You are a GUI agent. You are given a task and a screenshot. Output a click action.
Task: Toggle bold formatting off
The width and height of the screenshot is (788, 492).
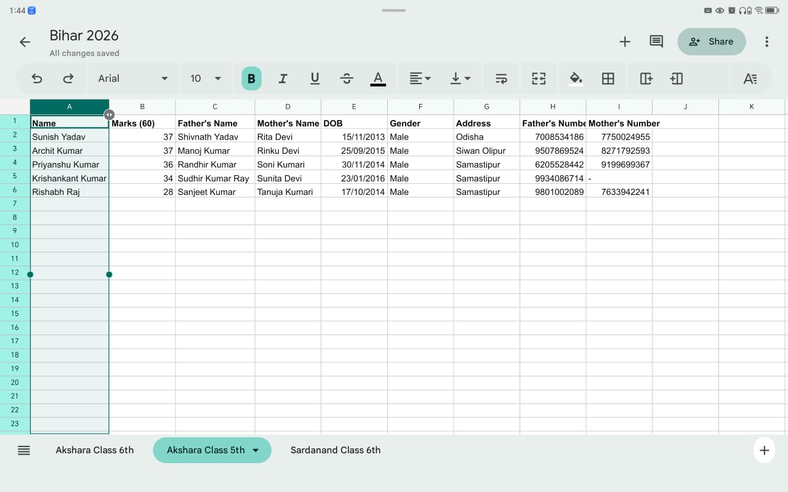click(251, 78)
